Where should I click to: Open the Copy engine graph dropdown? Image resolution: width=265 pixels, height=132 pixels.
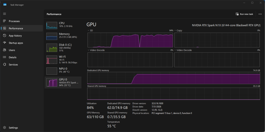click(175, 30)
